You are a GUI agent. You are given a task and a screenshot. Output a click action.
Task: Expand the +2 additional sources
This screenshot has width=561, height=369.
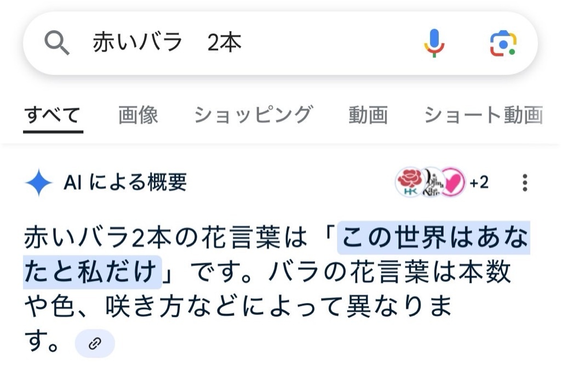(x=479, y=183)
